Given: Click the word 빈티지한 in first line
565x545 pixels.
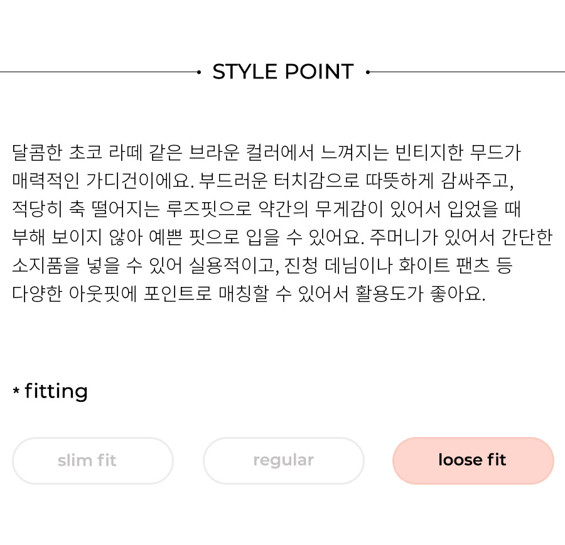Looking at the screenshot, I should click(x=429, y=152).
